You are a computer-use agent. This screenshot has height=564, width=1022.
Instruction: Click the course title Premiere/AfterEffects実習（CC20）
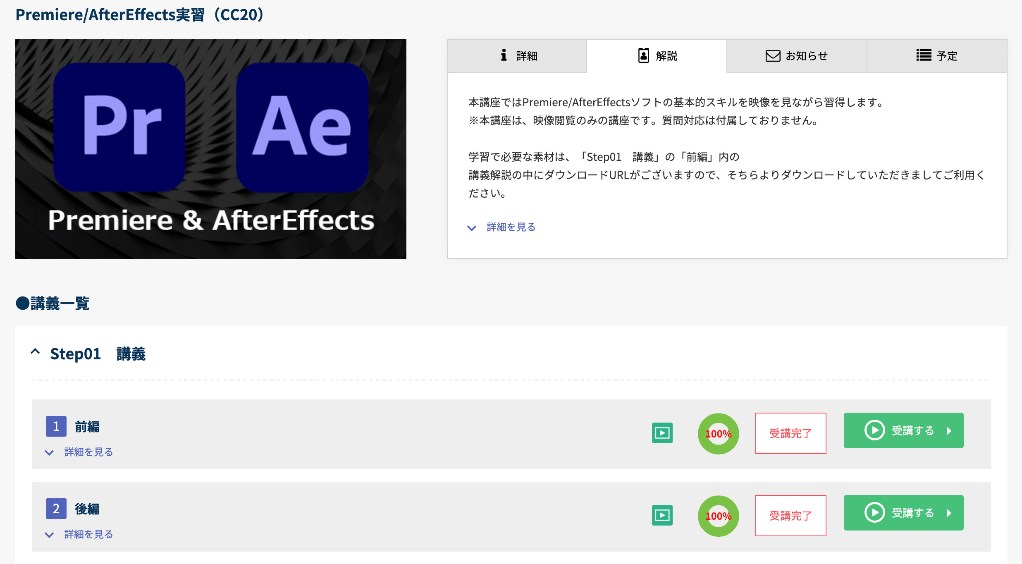140,15
